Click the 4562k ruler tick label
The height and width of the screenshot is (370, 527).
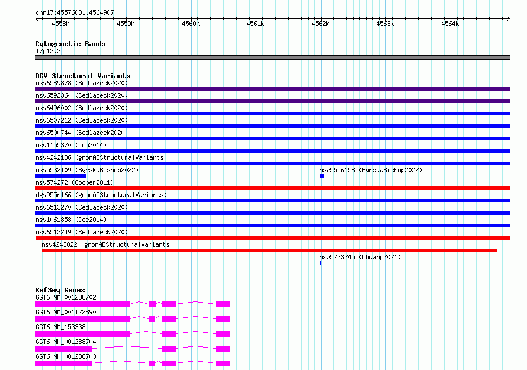320,24
